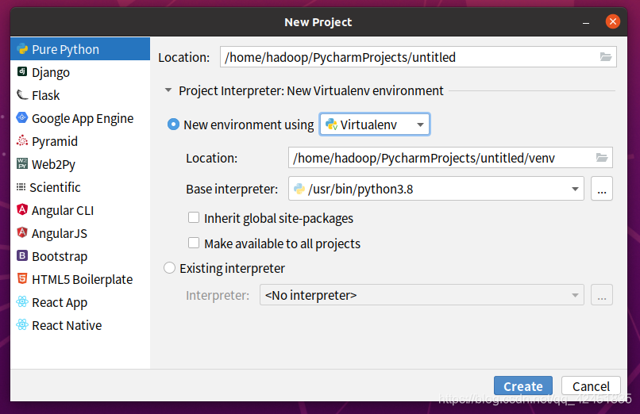Pick the Scientific project icon
Image resolution: width=640 pixels, height=414 pixels.
21,187
